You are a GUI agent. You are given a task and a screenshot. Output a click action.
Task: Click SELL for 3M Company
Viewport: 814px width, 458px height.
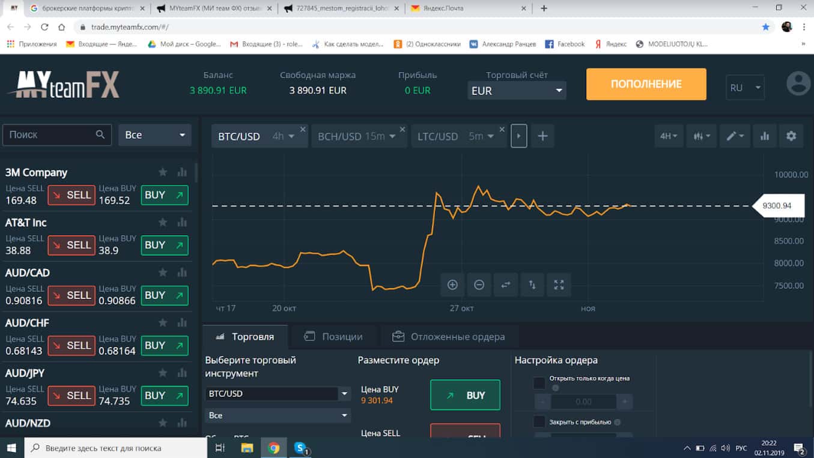coord(72,195)
